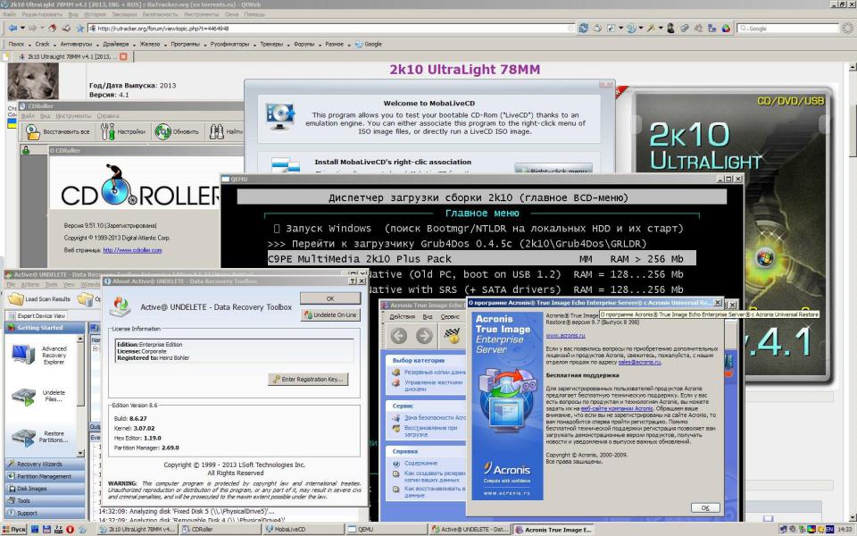Click the Найти binoculars icon in CDRoller

click(x=216, y=132)
